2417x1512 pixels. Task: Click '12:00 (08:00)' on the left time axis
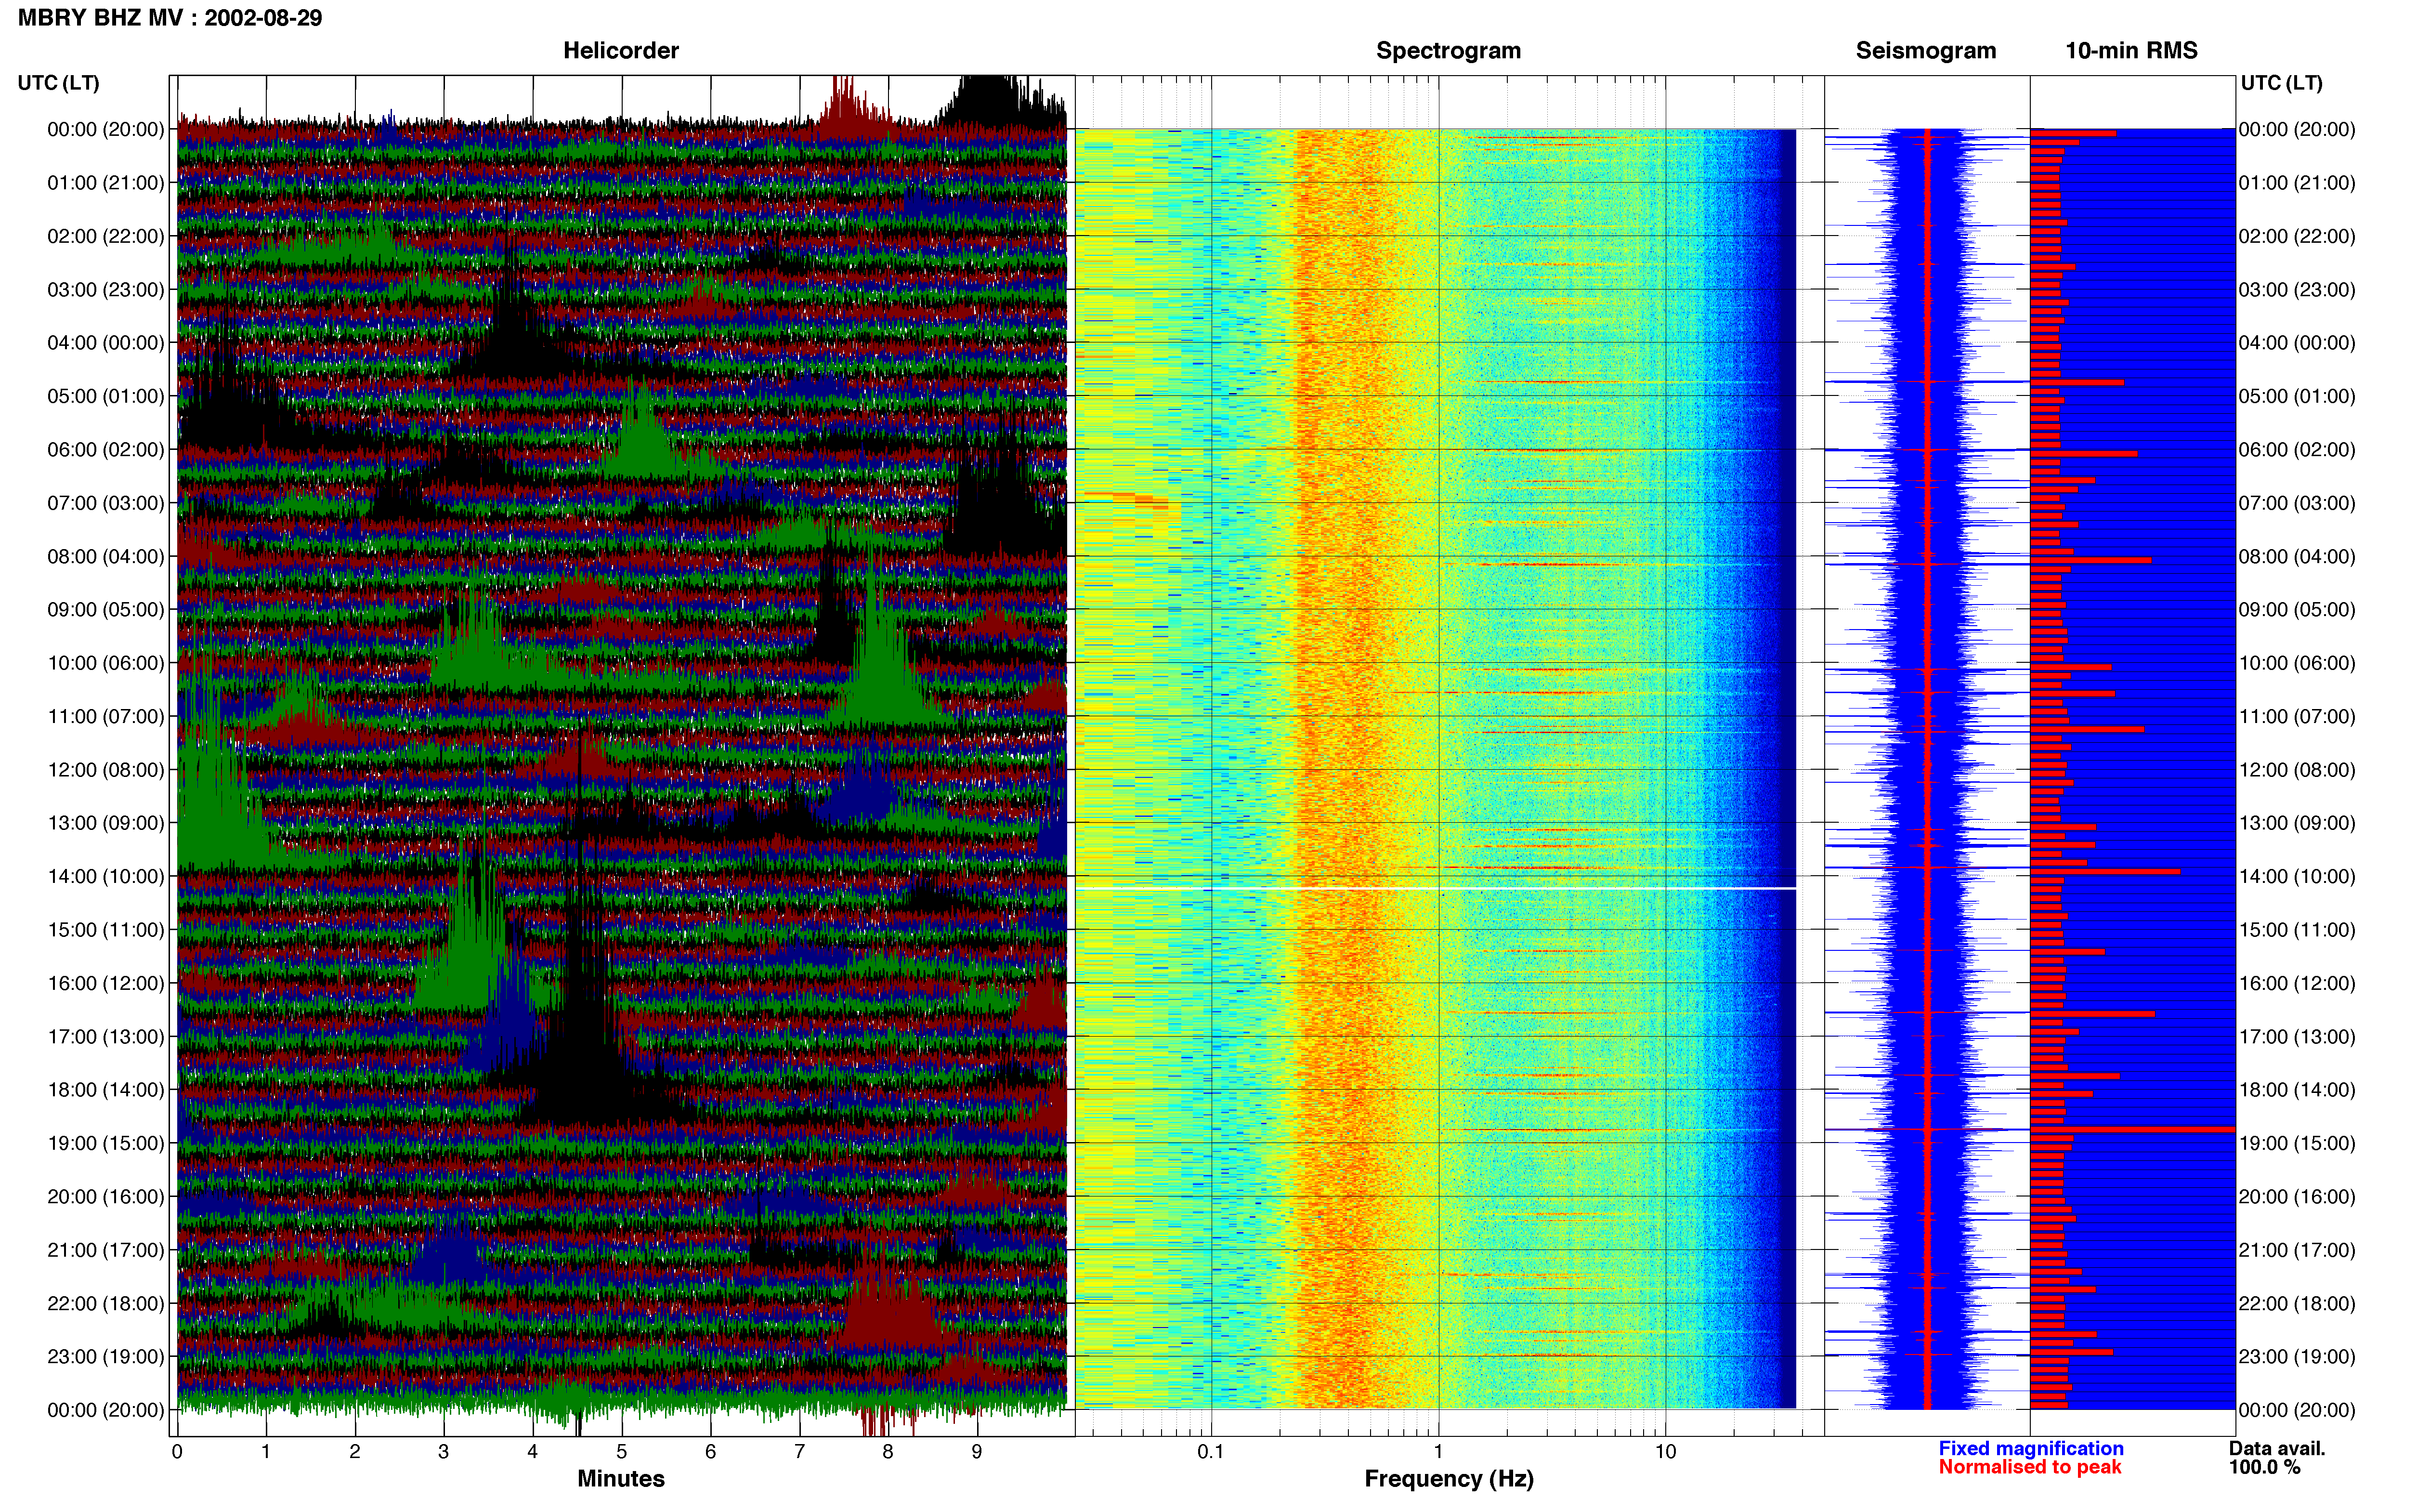point(106,770)
